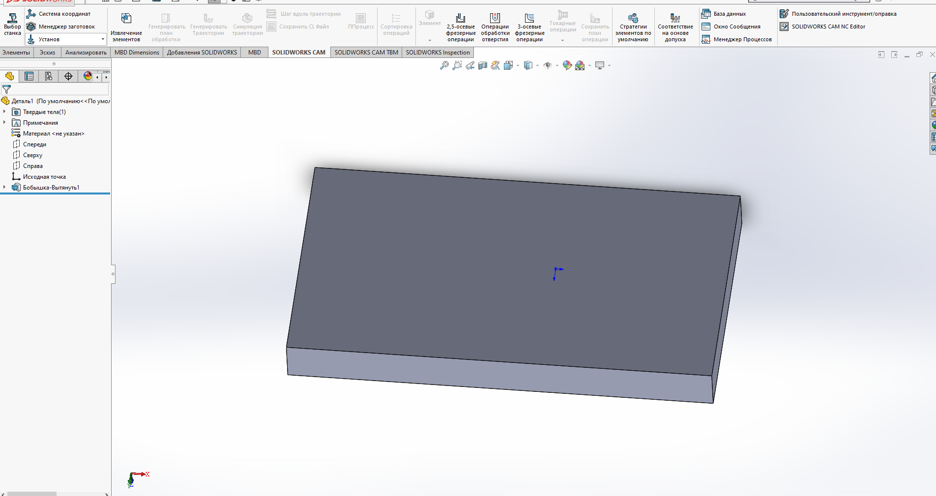
Task: Click Zoom to Fit magnifier icon
Action: (444, 65)
